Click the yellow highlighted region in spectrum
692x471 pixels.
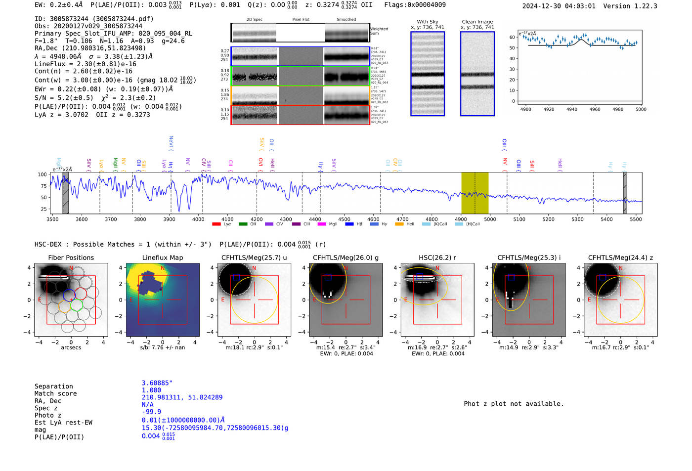[475, 193]
